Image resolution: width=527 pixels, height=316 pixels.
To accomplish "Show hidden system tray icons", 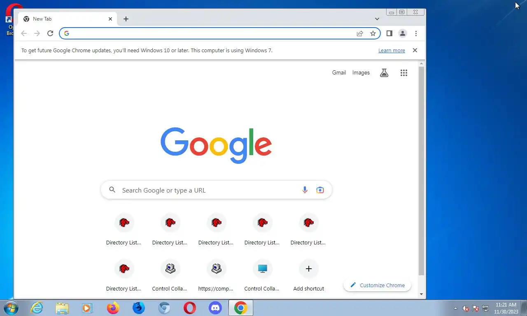I will click(455, 308).
